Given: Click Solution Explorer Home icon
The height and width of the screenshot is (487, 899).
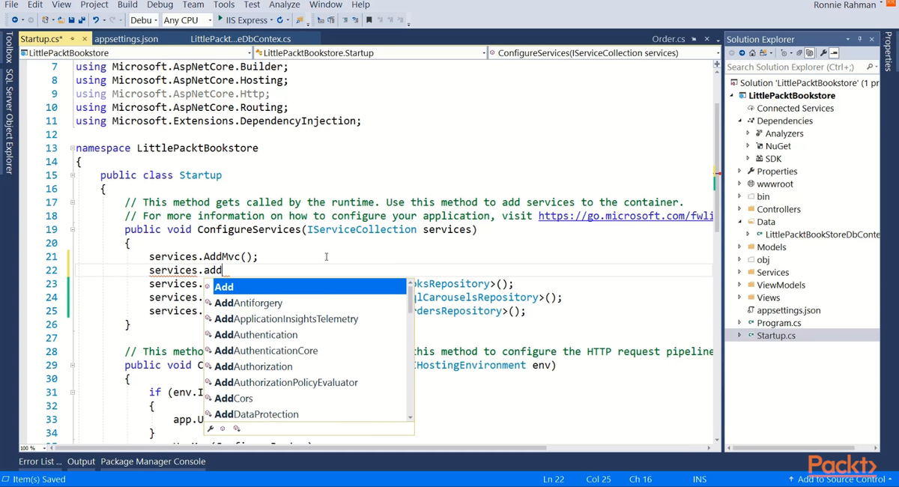Looking at the screenshot, I should point(752,53).
